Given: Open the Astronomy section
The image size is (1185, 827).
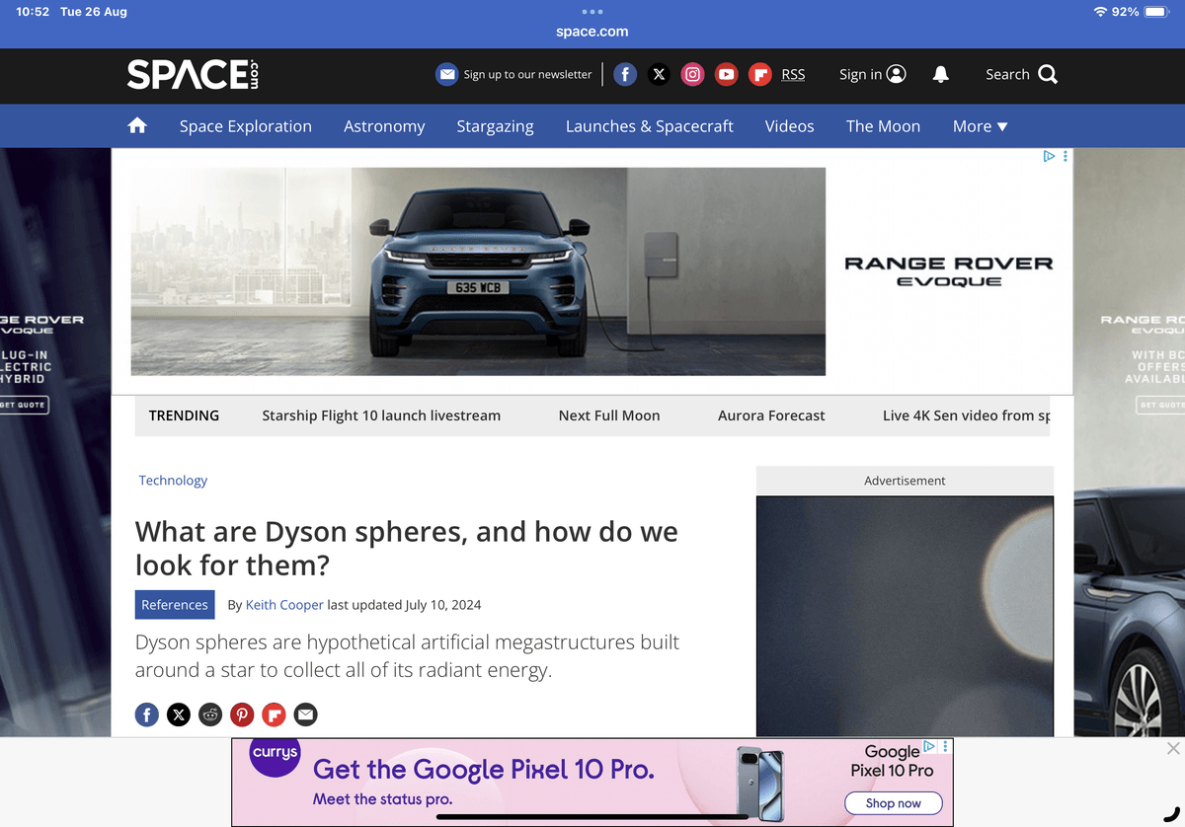Looking at the screenshot, I should (384, 126).
